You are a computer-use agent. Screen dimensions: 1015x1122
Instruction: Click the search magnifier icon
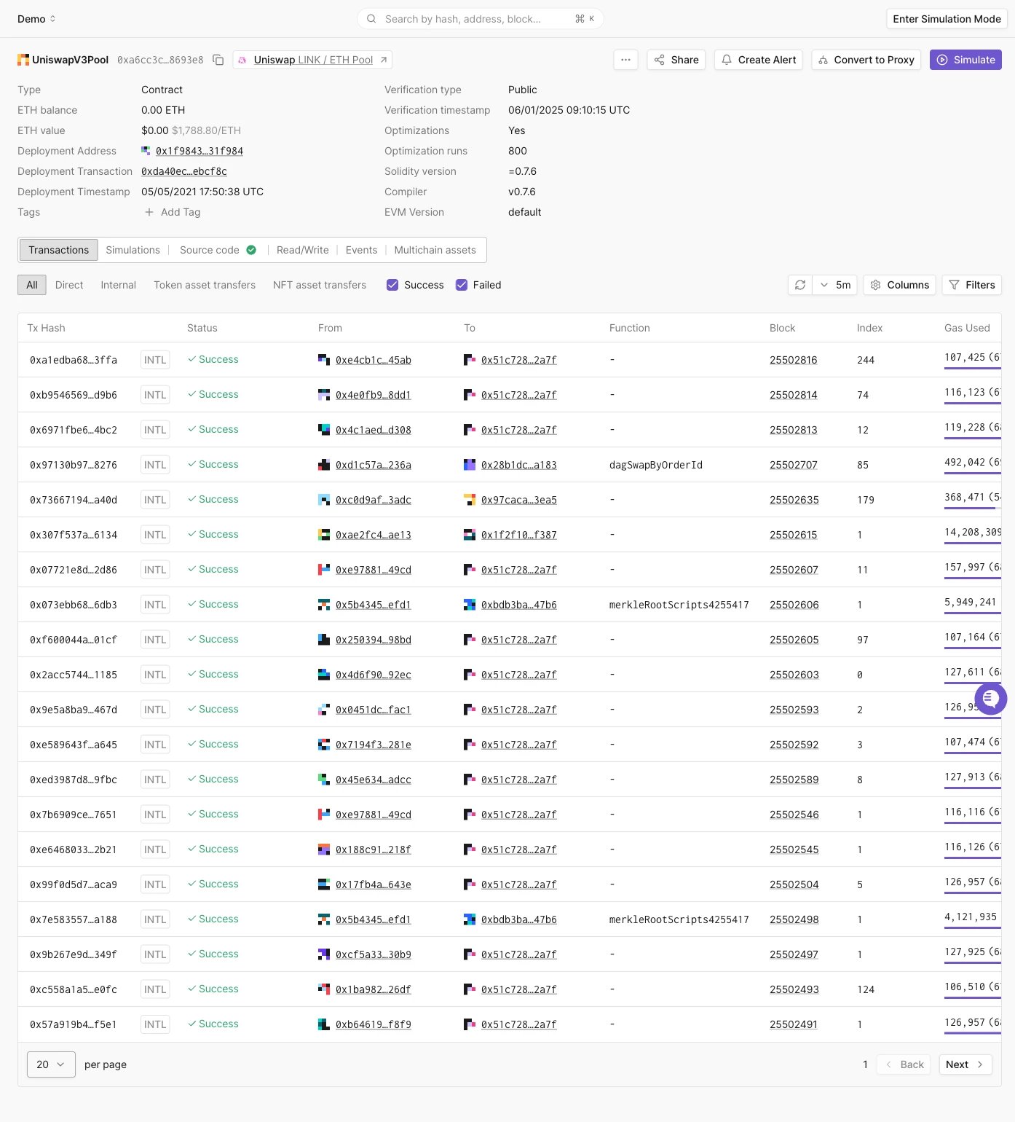click(x=371, y=19)
